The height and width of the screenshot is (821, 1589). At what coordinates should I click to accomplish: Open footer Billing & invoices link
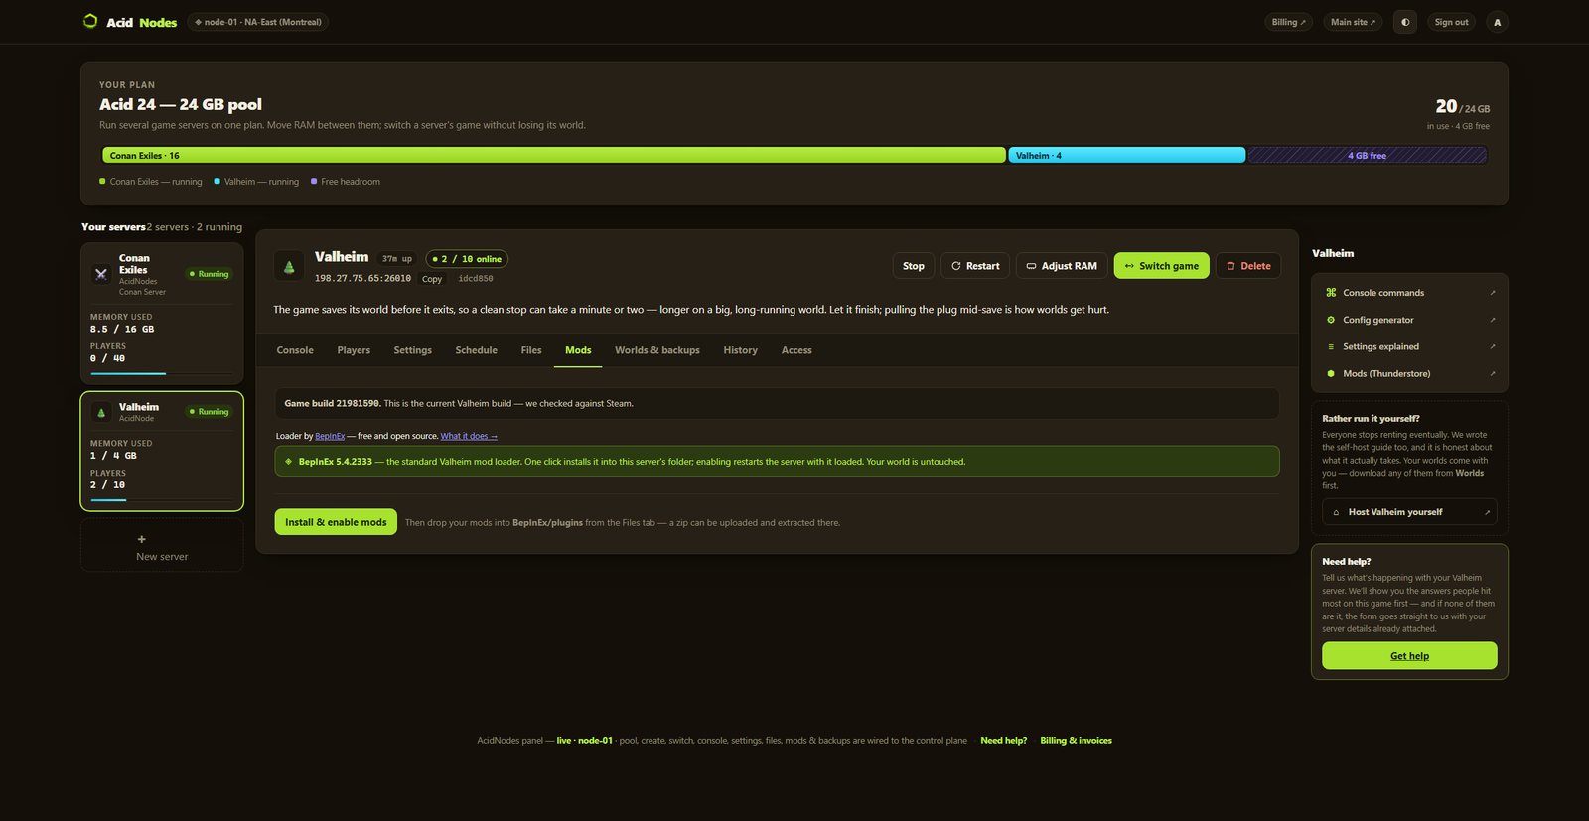[x=1076, y=741]
